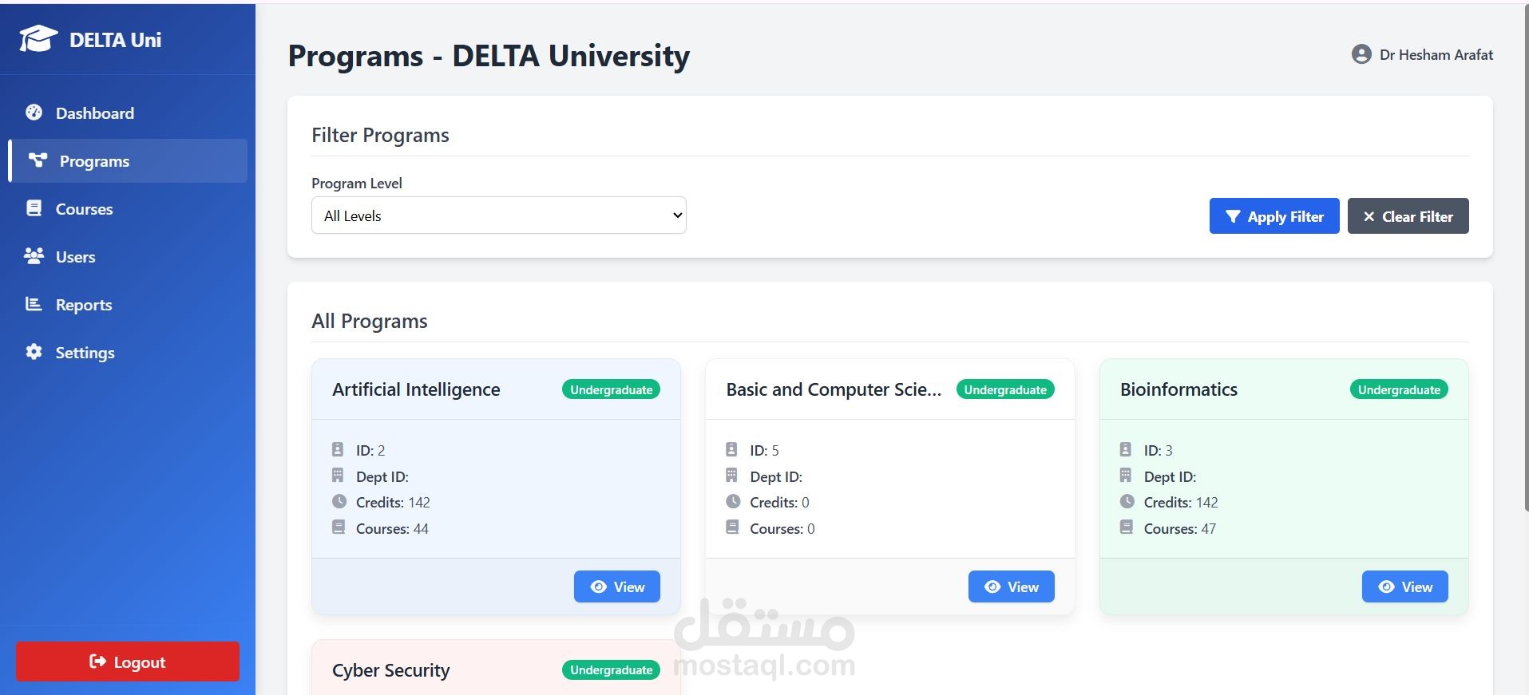The width and height of the screenshot is (1529, 695).
Task: Click the Settings gear icon
Action: [x=34, y=352]
